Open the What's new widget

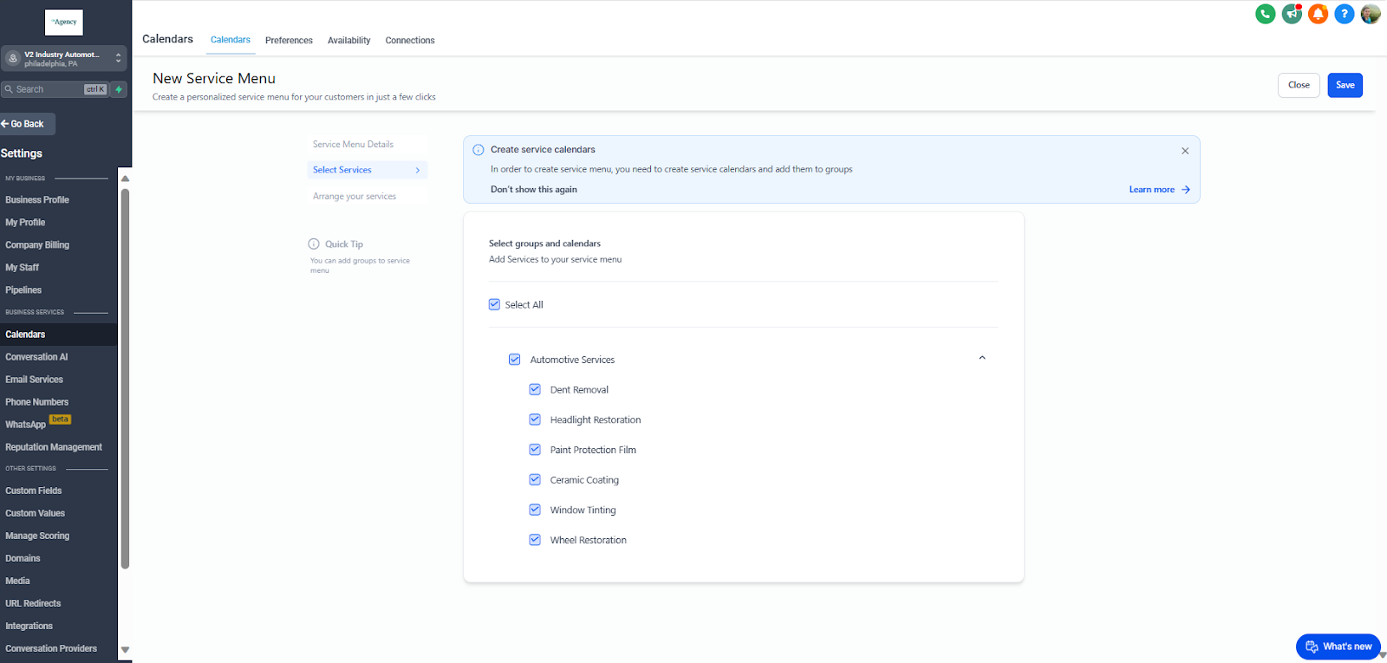pos(1338,647)
